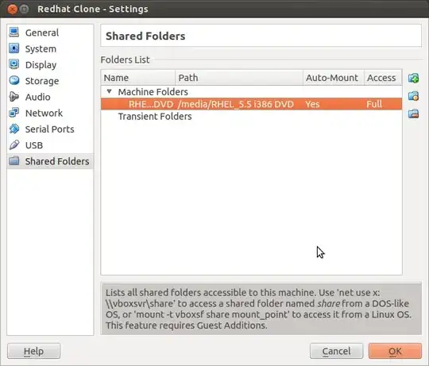
Task: Open the General settings page
Action: pyautogui.click(x=50, y=33)
